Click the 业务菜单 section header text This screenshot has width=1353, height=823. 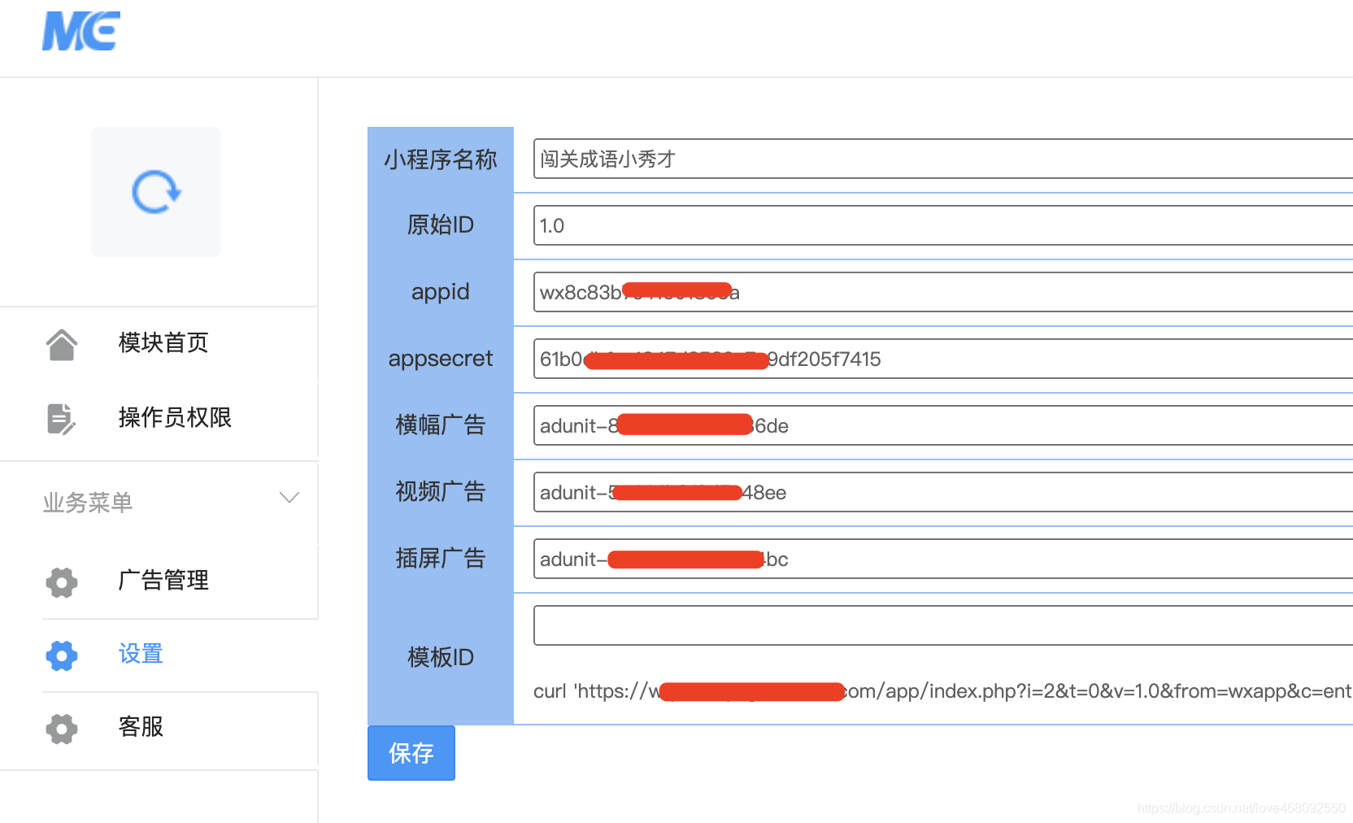[x=88, y=503]
